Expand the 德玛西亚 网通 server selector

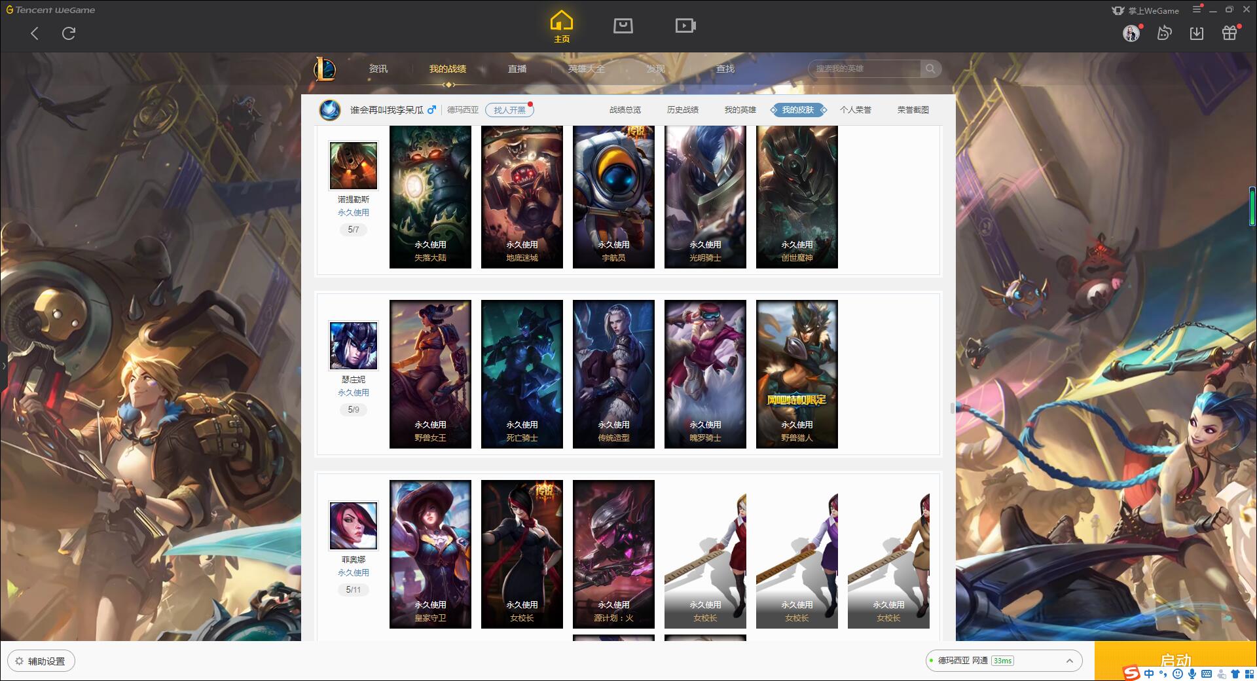1004,661
